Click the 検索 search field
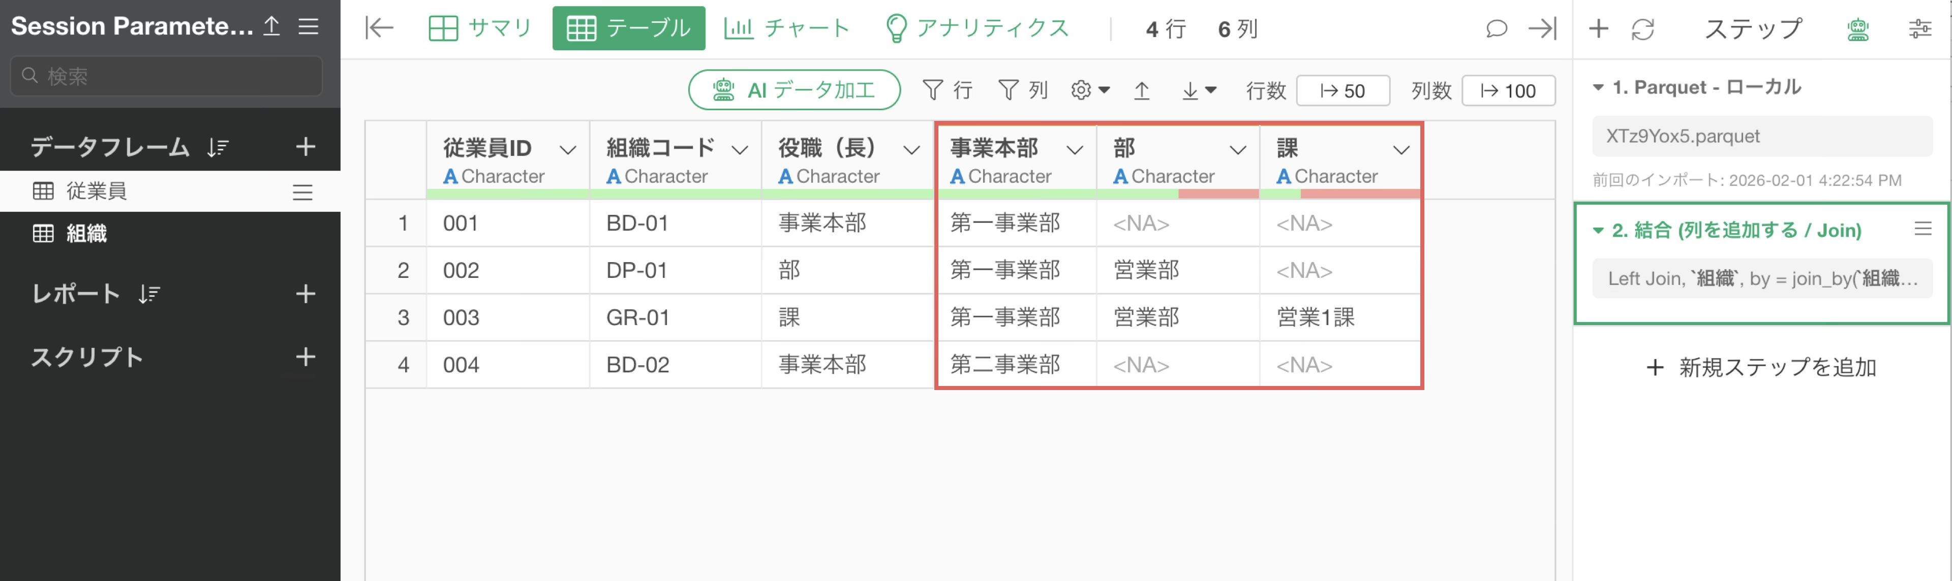1952x581 pixels. point(167,76)
